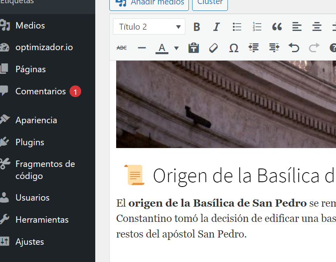336x262 pixels.
Task: Click the Medios sidebar icon
Action: click(5, 25)
